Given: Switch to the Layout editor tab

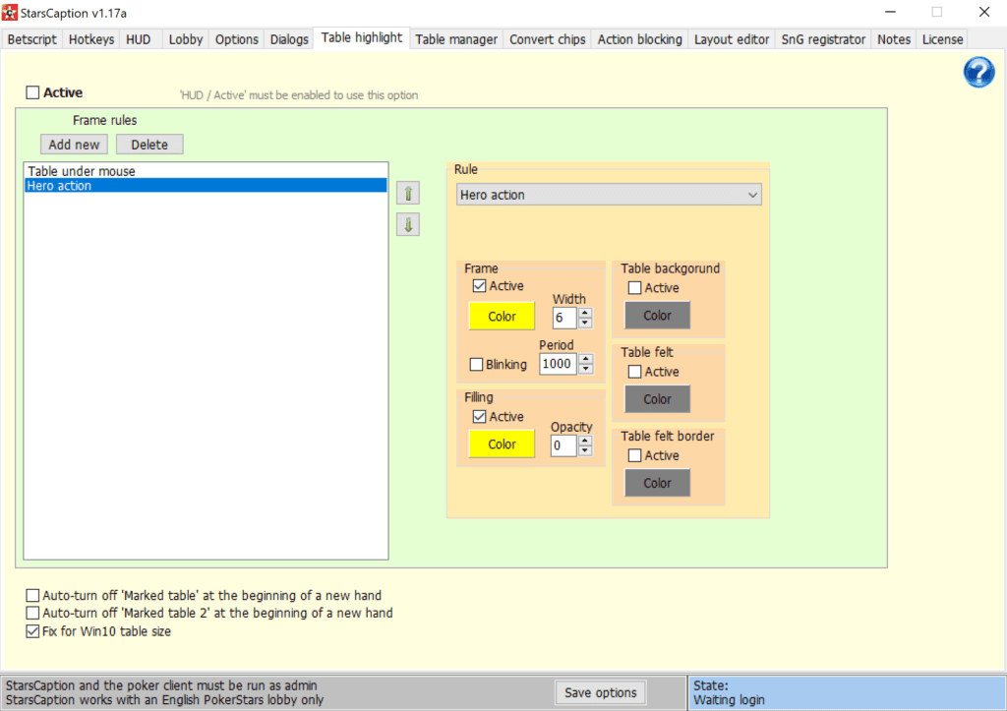Looking at the screenshot, I should pos(732,39).
